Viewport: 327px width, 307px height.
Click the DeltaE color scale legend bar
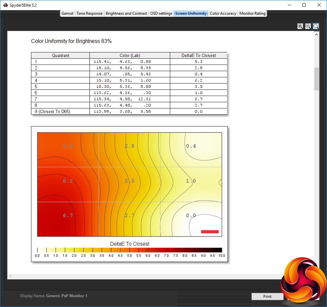129,250
